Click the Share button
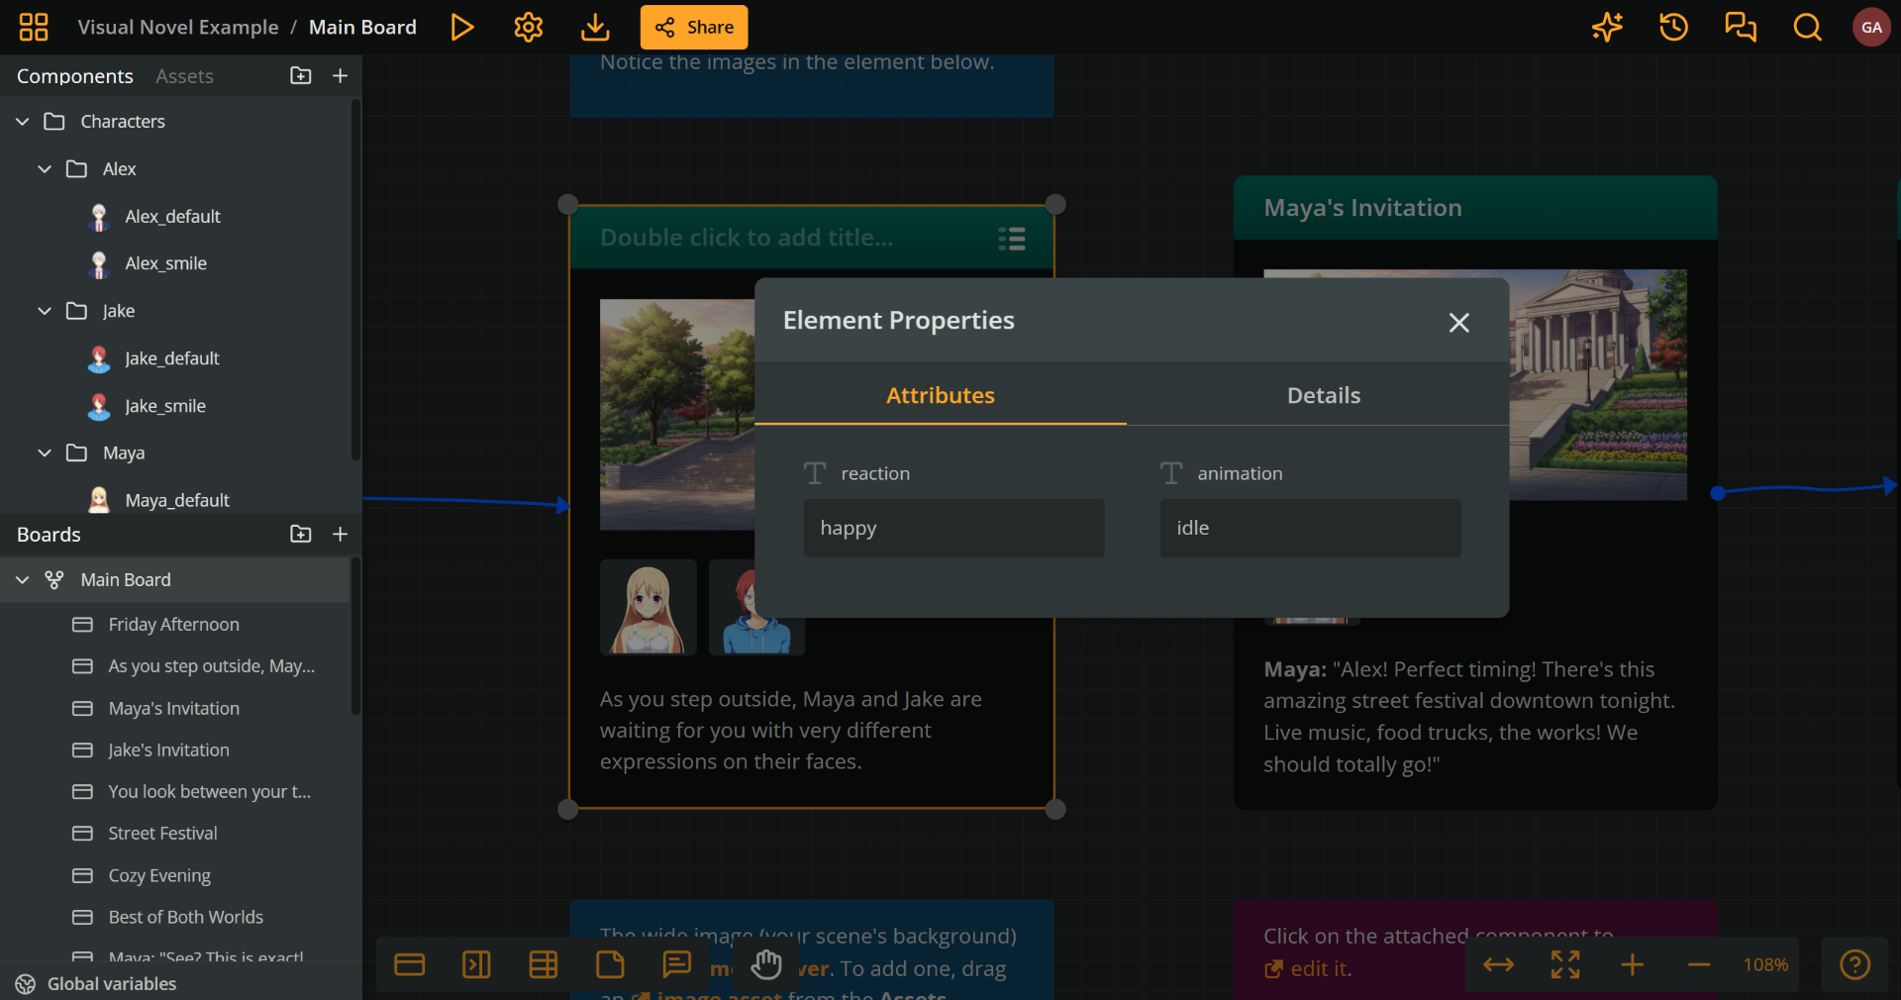The width and height of the screenshot is (1901, 1000). (693, 27)
